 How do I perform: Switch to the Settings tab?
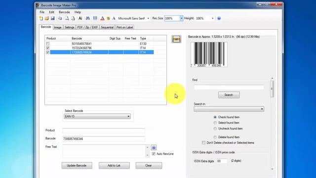coord(69,27)
